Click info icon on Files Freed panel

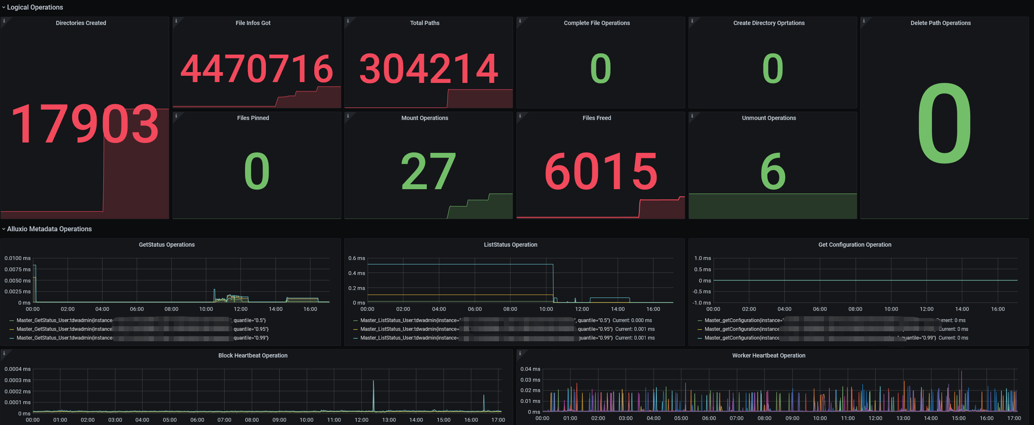click(520, 115)
